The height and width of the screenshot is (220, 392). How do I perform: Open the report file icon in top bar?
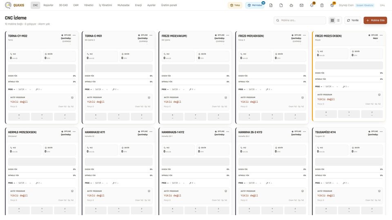[271, 5]
